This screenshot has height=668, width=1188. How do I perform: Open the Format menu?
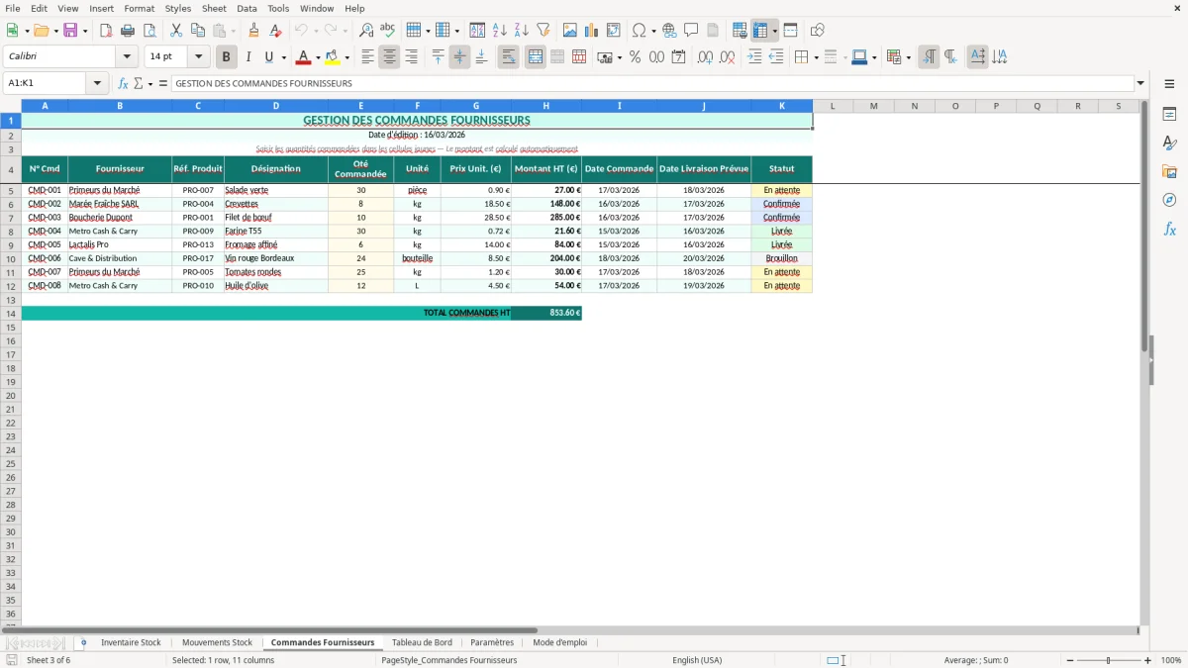click(x=139, y=8)
